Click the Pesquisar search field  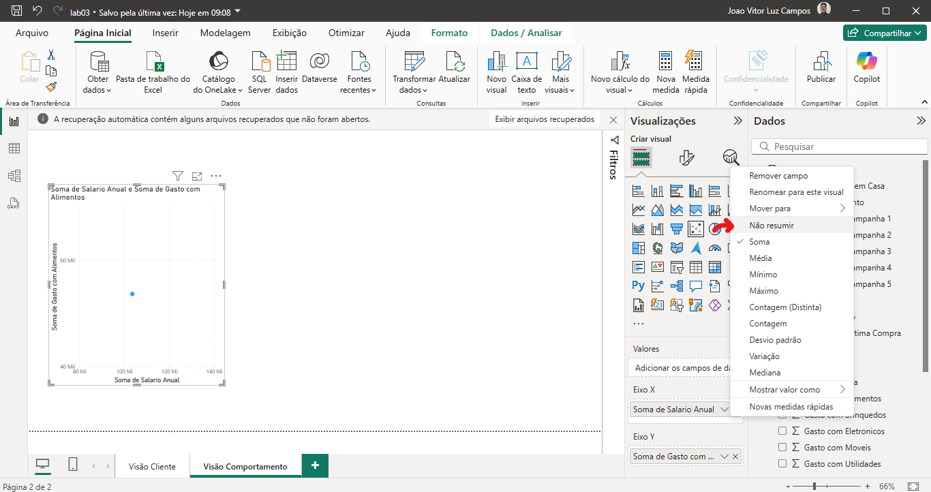[x=840, y=147]
